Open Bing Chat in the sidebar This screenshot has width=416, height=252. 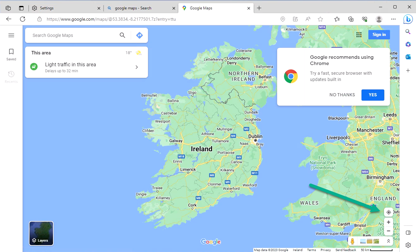click(x=408, y=19)
